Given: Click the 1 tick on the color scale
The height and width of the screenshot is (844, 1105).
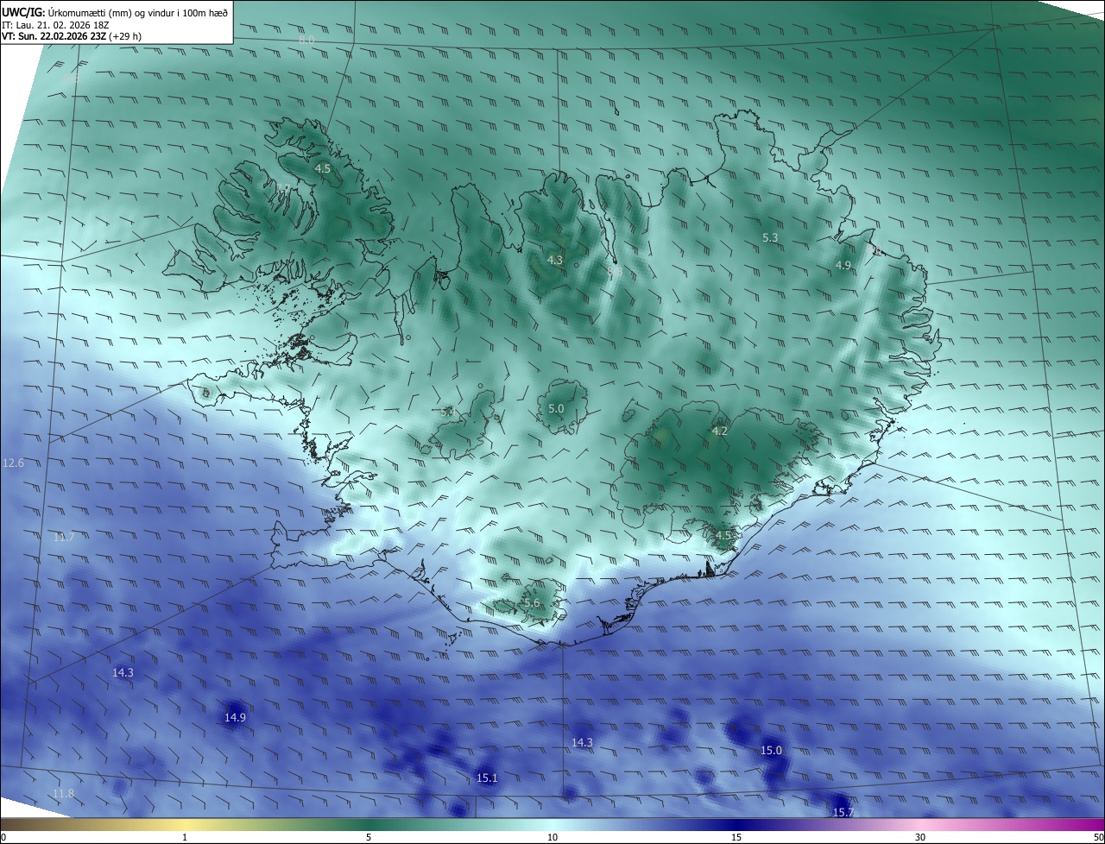Looking at the screenshot, I should point(185,837).
